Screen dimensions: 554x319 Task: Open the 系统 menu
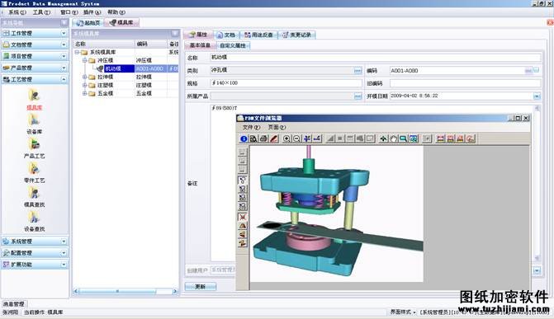[17, 12]
